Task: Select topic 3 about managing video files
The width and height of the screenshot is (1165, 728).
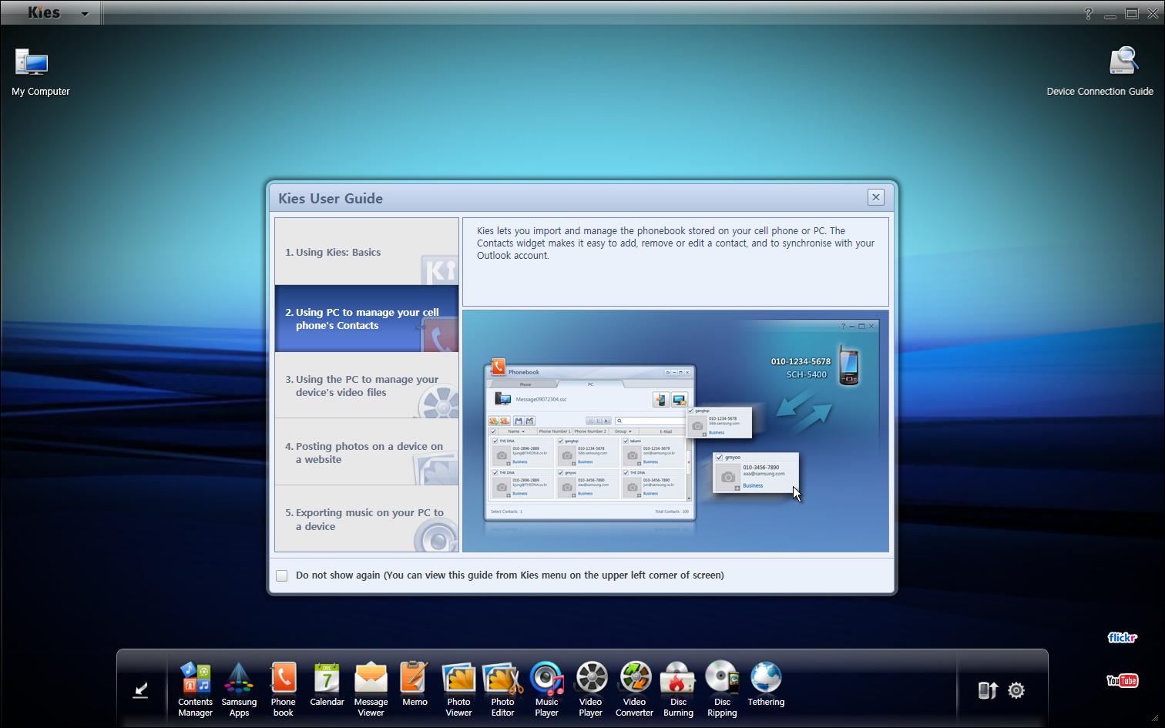Action: coord(367,386)
